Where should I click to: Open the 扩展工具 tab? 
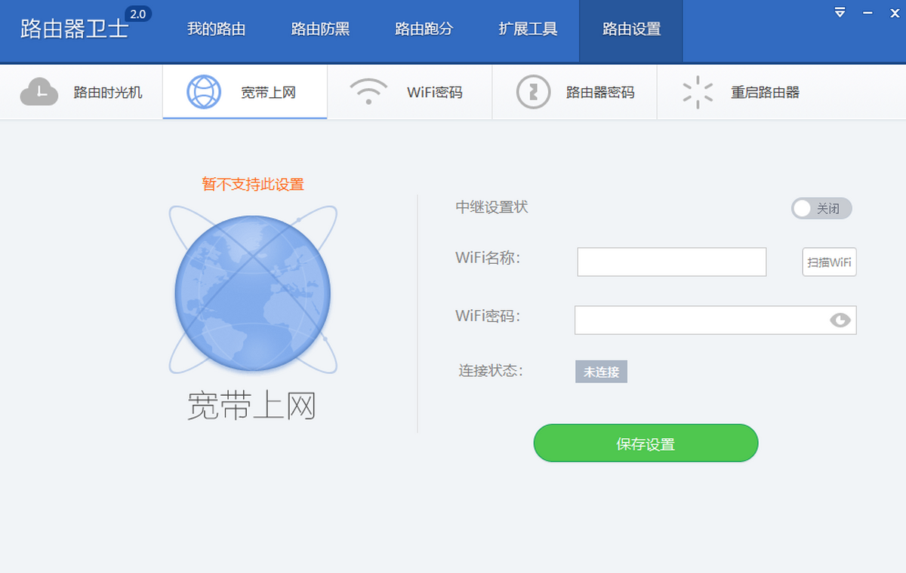[x=528, y=29]
